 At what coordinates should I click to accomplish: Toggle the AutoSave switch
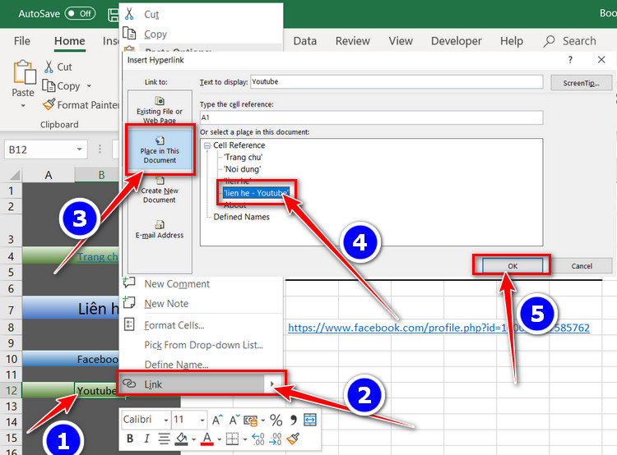pos(81,14)
